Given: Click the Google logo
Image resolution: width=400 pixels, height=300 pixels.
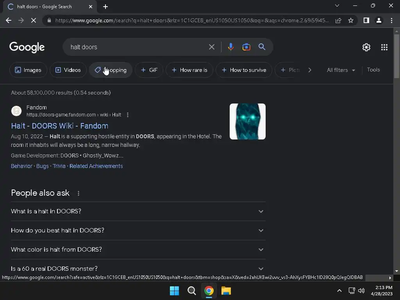Looking at the screenshot, I should click(27, 47).
